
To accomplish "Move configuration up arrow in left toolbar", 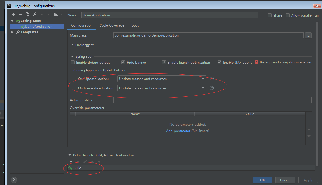I will pos(42,14).
